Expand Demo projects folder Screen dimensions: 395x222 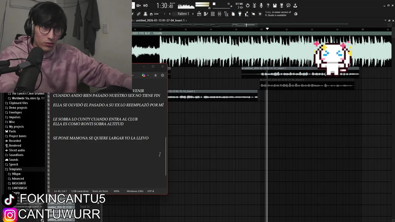[18, 108]
